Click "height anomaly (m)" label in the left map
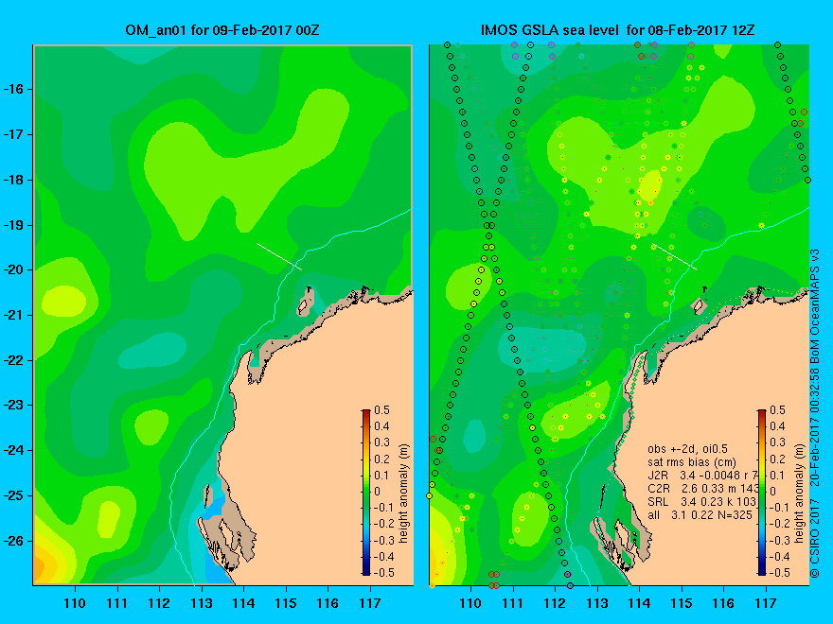 [x=404, y=494]
